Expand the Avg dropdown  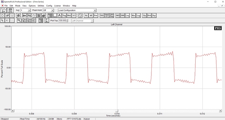pyautogui.click(x=29, y=10)
